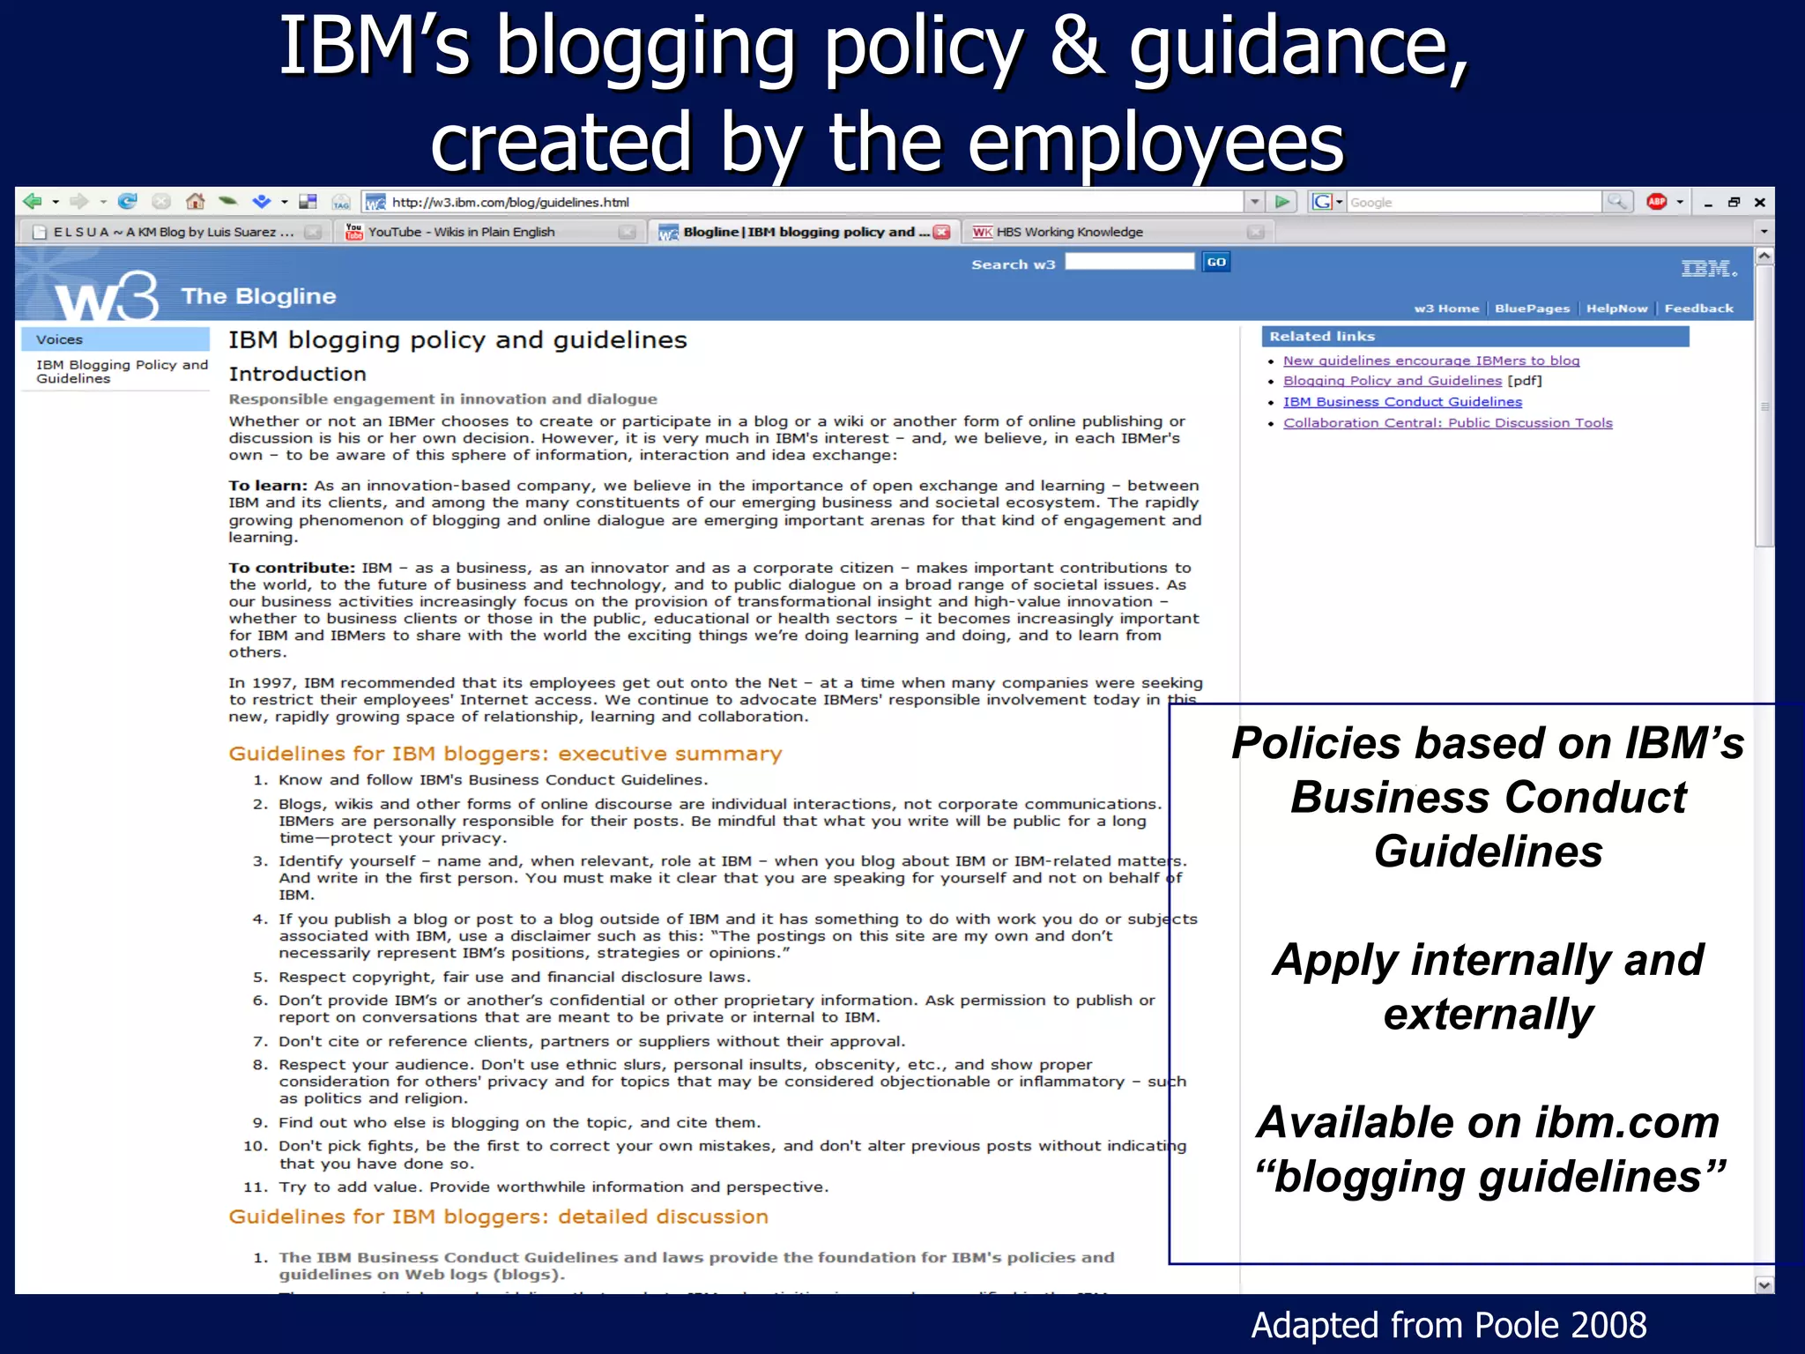Open the Adblock Plus options dropdown
1805x1354 pixels.
pyautogui.click(x=1680, y=202)
